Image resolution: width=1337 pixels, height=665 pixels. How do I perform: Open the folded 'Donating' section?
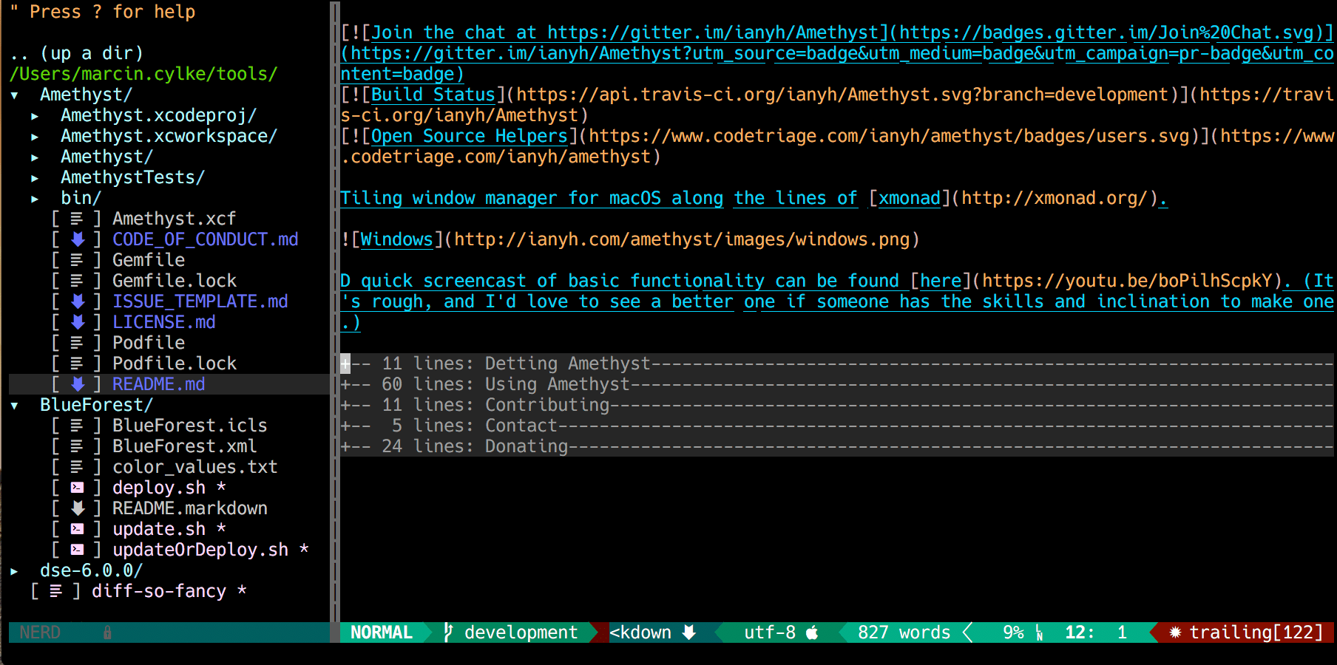point(837,446)
